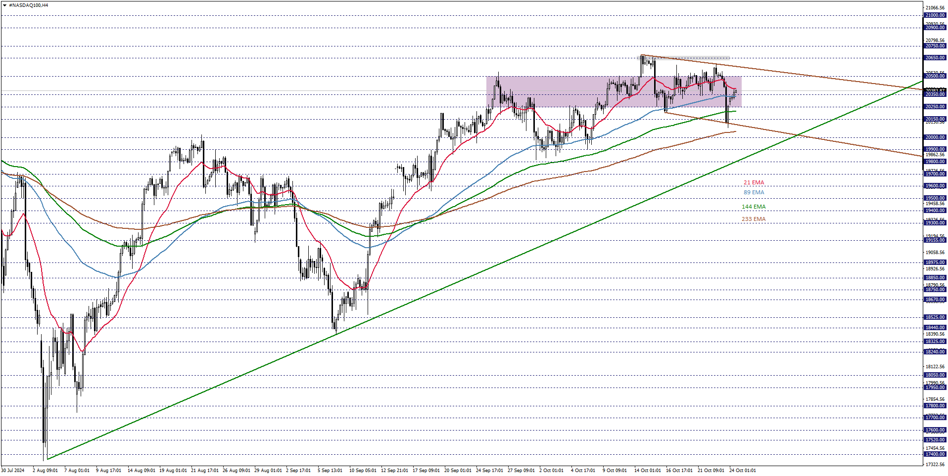This screenshot has height=476, width=948.
Task: Click the 2 Aug 09:01 time label
Action: (x=45, y=471)
